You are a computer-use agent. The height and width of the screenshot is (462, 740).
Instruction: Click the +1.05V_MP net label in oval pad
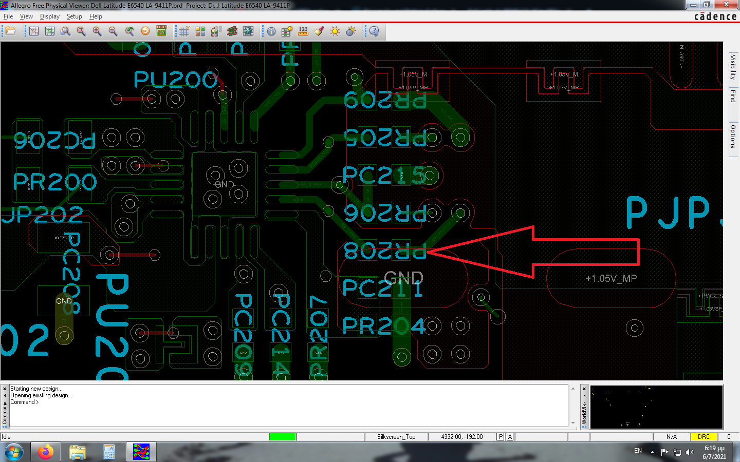coord(611,278)
